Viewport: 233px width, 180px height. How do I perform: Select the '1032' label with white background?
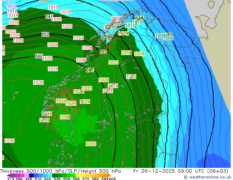pos(47,58)
